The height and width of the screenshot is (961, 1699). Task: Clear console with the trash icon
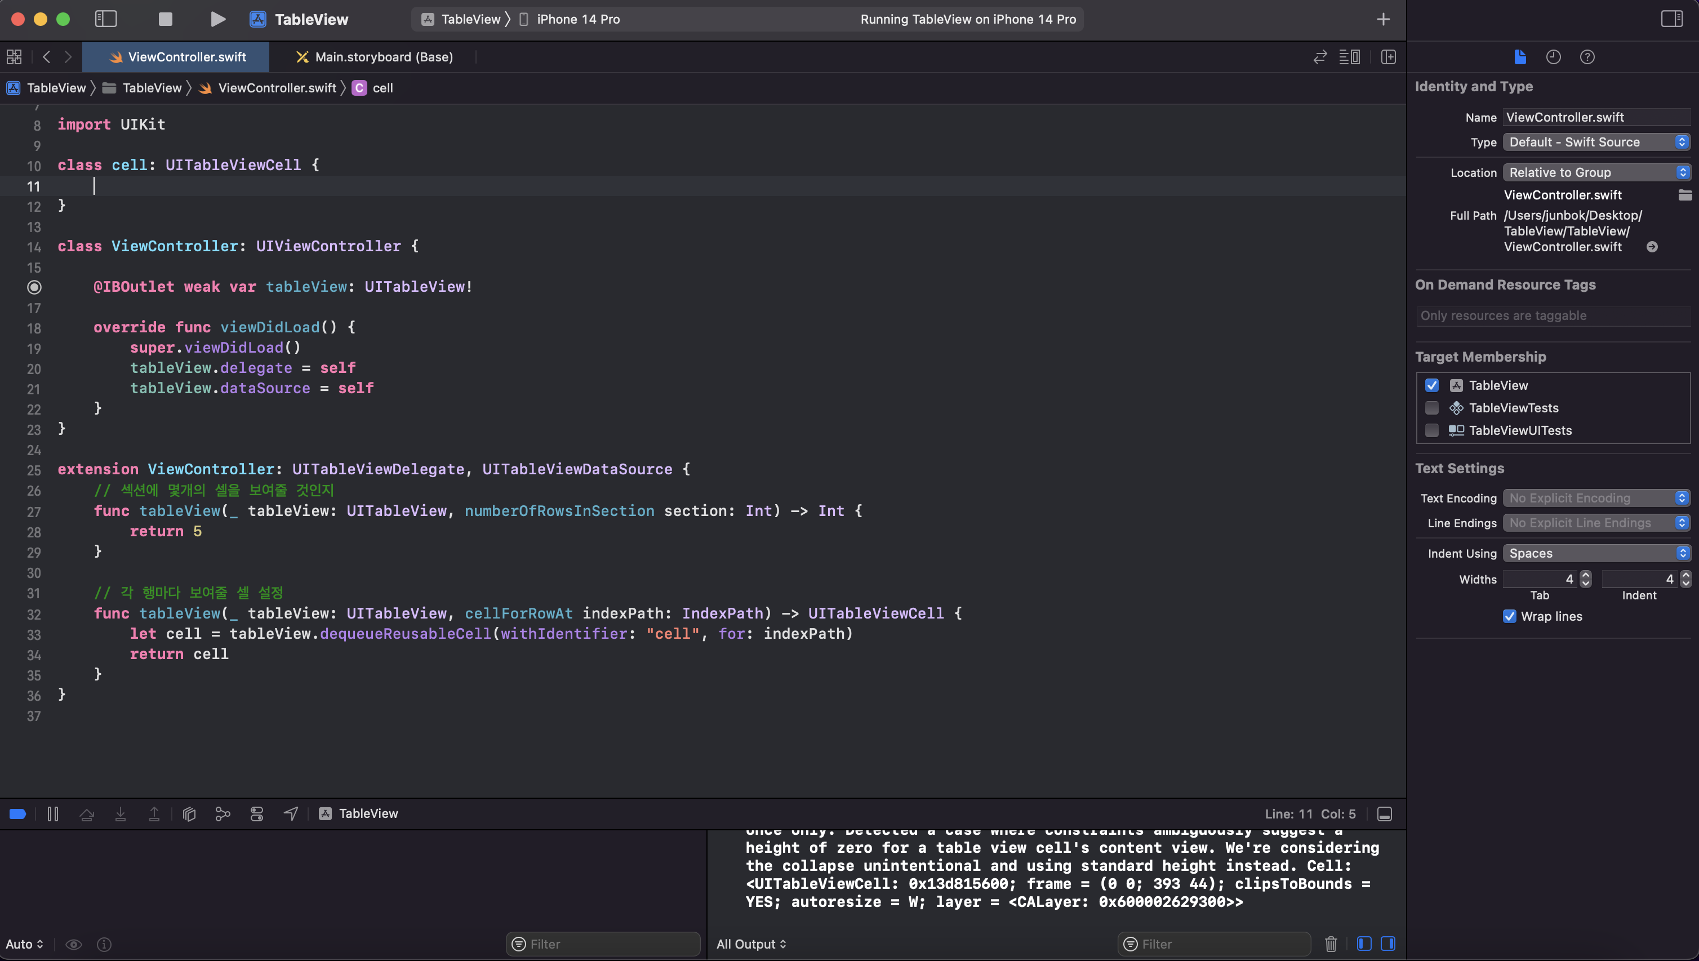(1331, 944)
